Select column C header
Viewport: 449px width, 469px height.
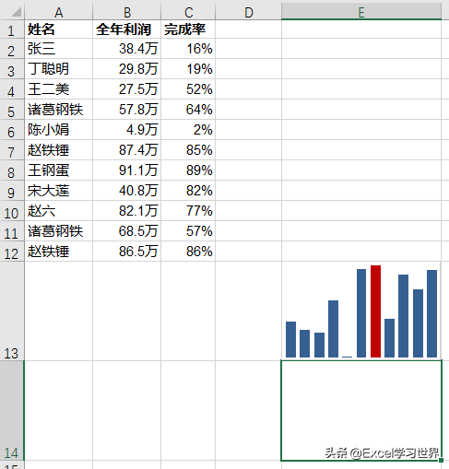[x=188, y=12]
